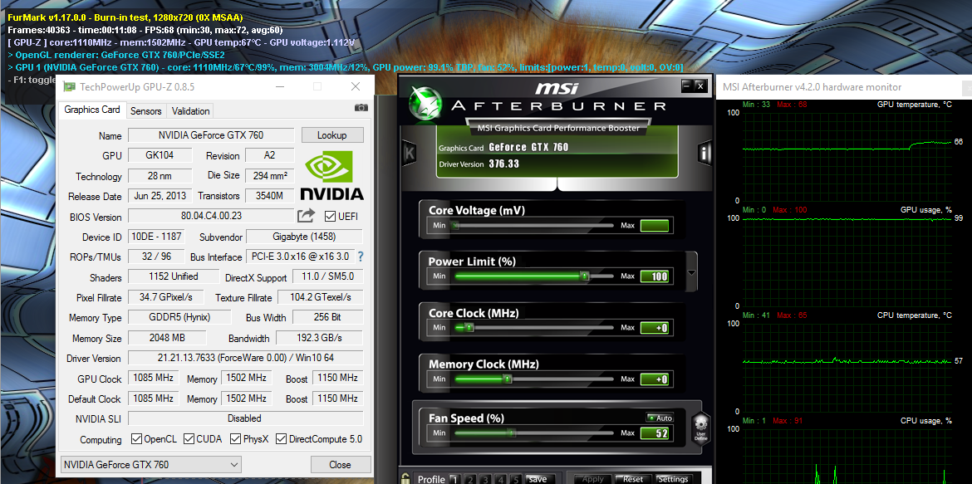Viewport: 972px width, 484px height.
Task: Click the Power Limit value box showing 100
Action: pyautogui.click(x=655, y=276)
